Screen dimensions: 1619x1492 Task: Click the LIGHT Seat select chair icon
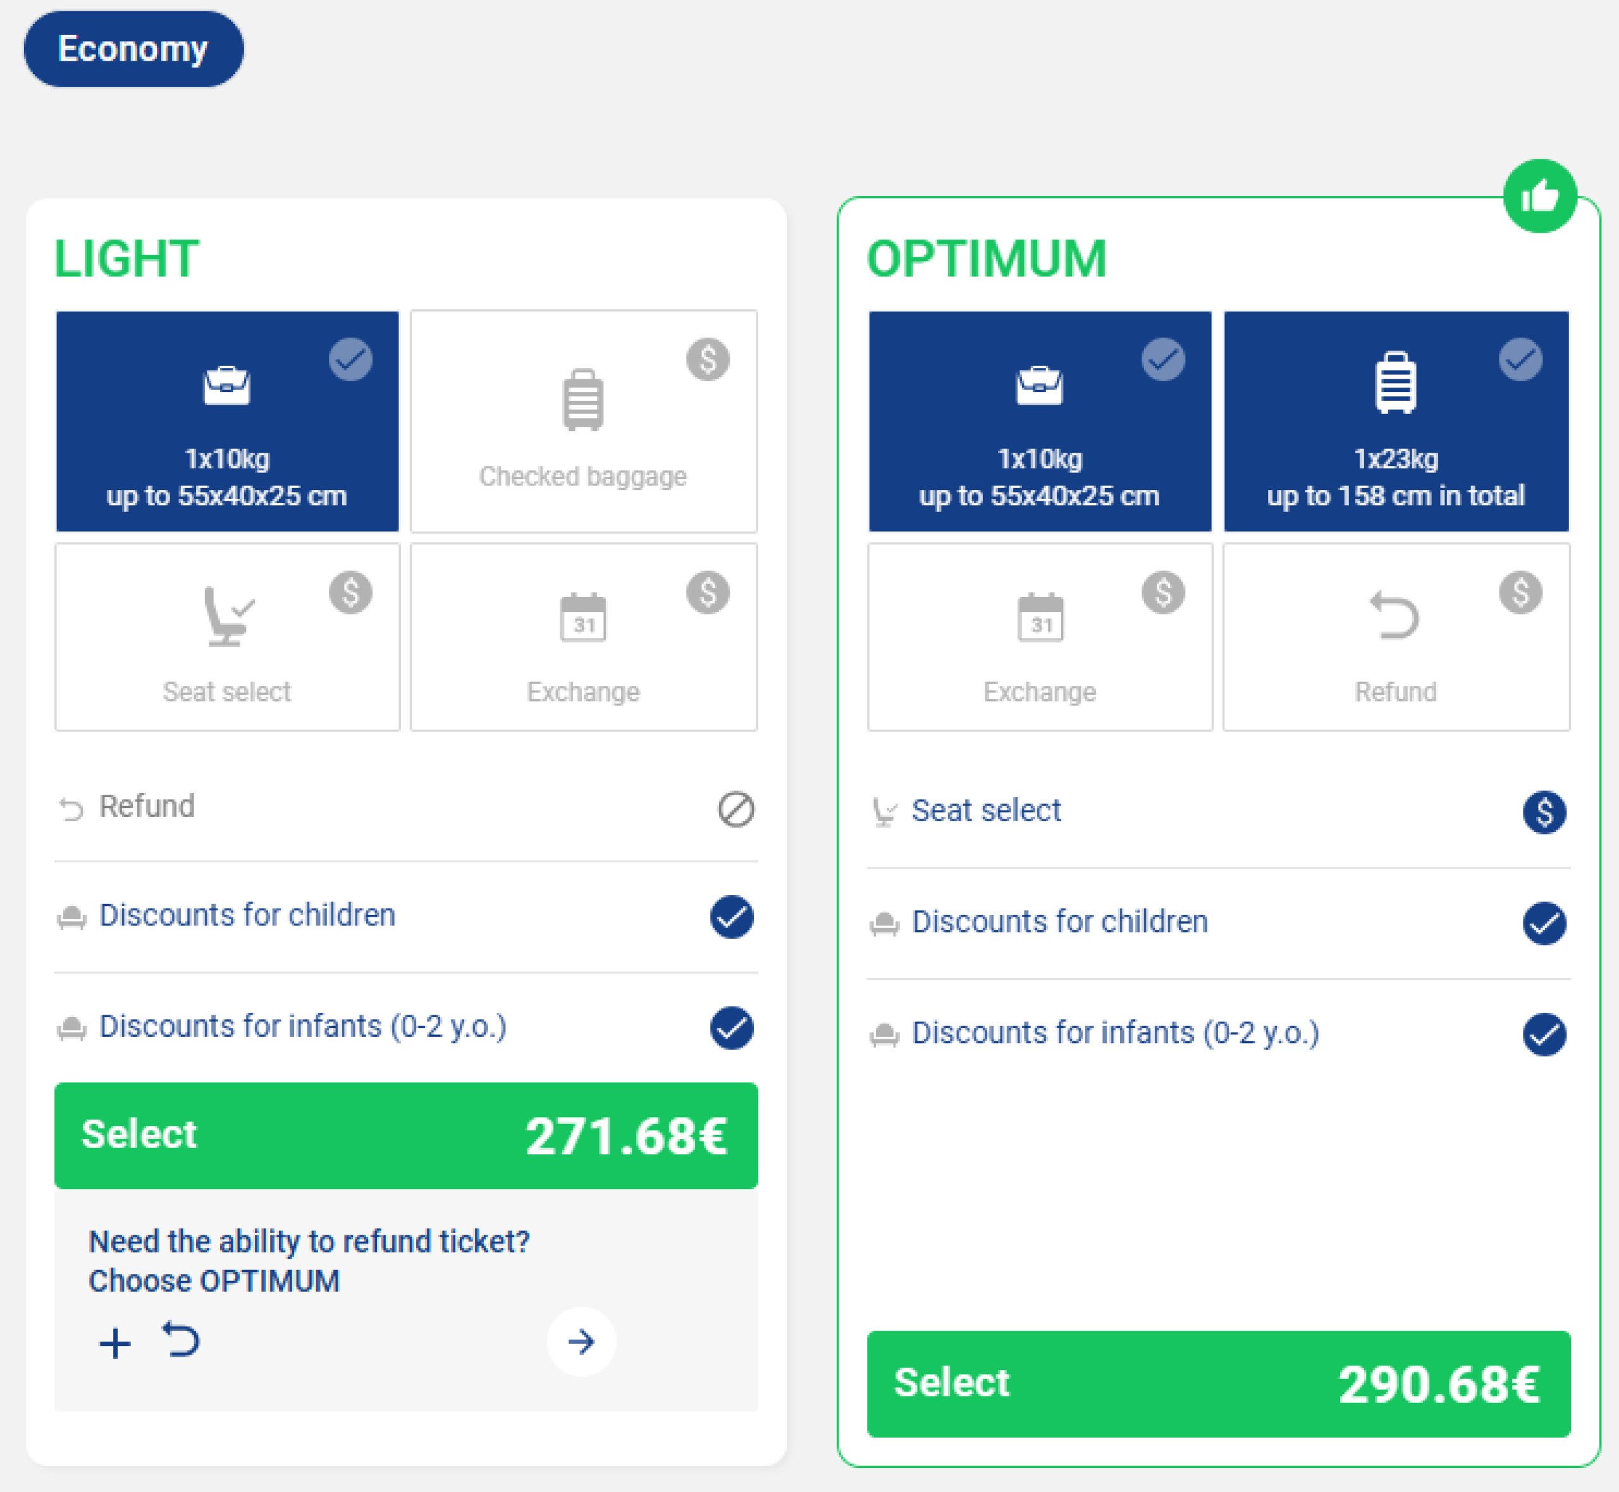[227, 617]
